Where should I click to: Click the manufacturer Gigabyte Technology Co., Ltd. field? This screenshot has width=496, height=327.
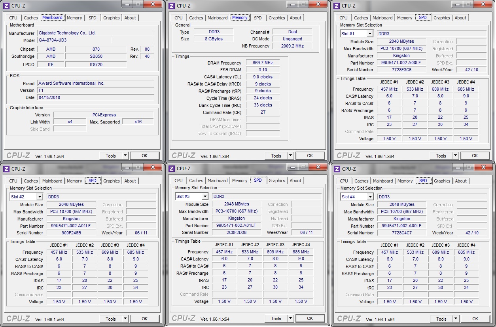click(x=95, y=33)
